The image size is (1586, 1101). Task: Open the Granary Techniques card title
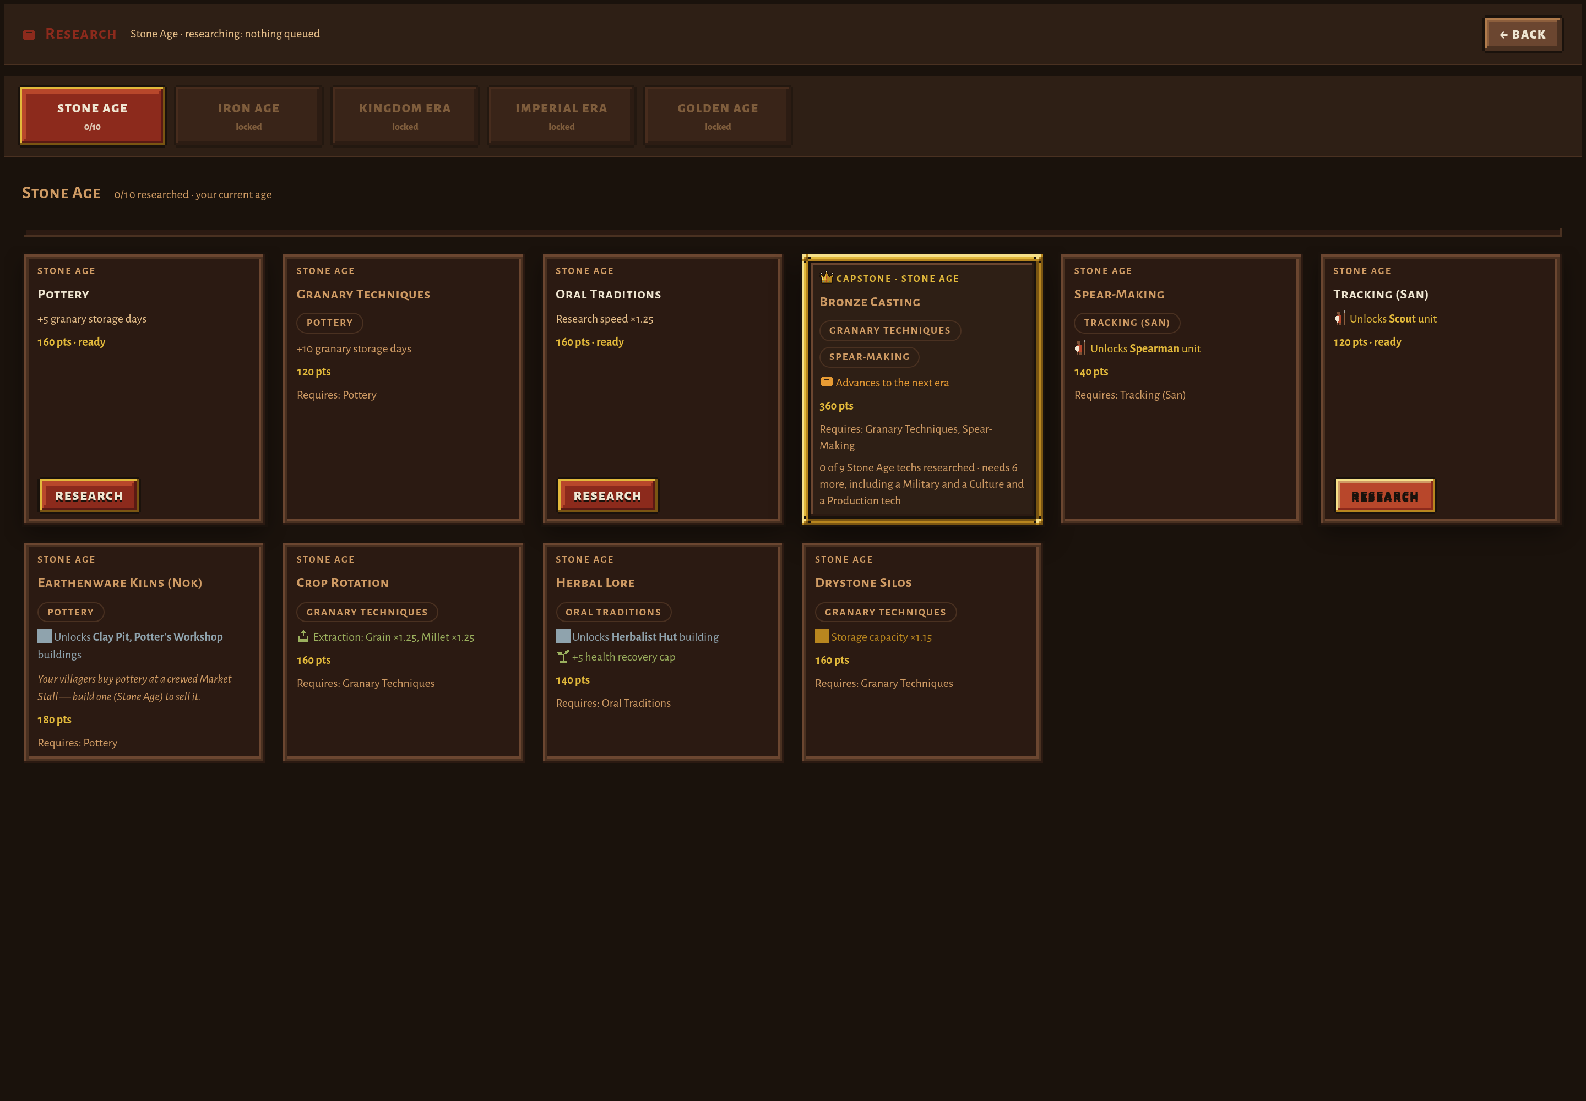tap(363, 294)
